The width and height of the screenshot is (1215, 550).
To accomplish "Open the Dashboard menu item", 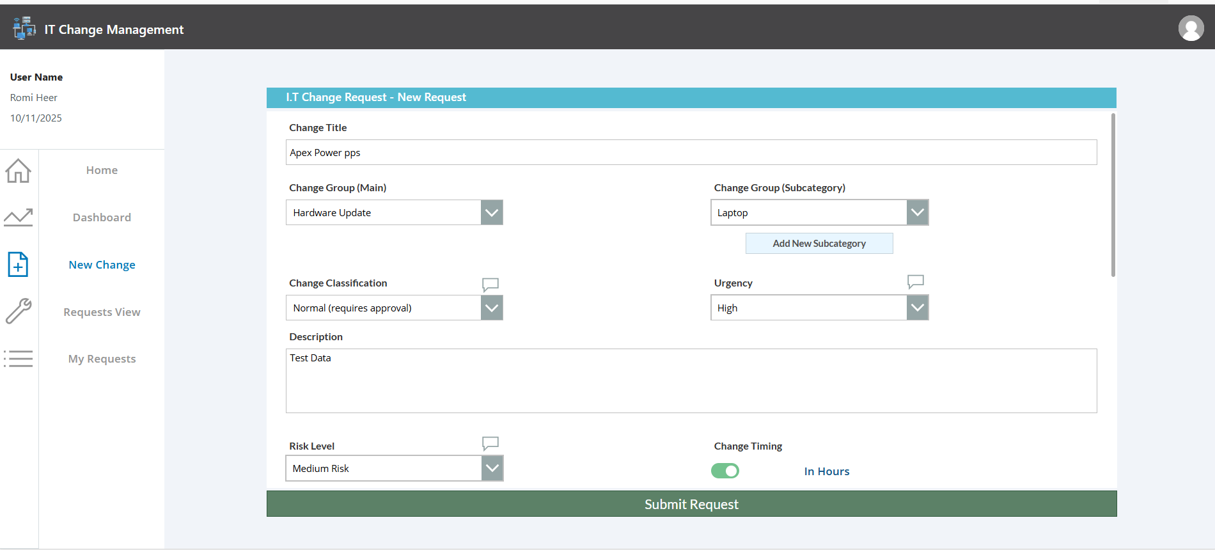I will 102,217.
